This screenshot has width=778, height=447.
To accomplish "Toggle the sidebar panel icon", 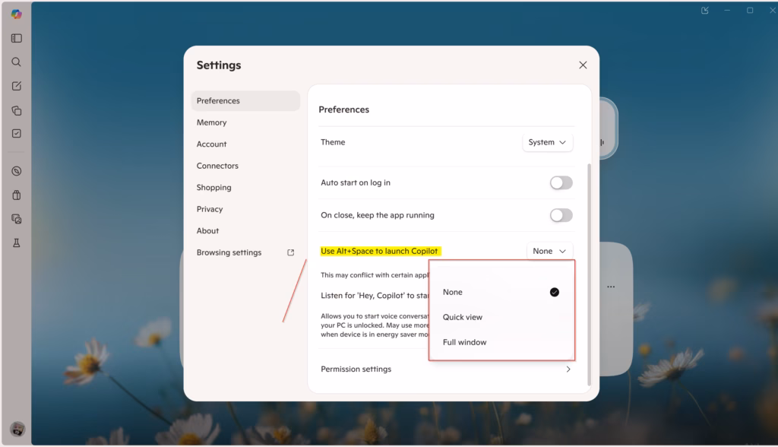I will pos(16,38).
